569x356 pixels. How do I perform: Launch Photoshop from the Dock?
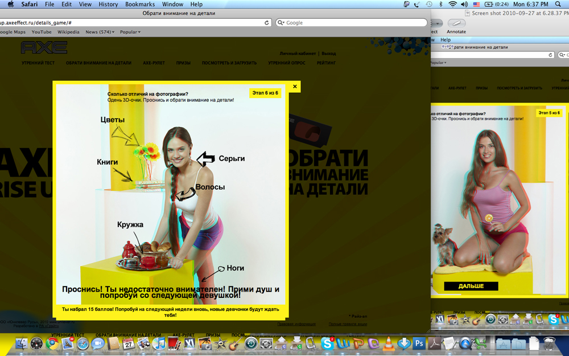click(x=419, y=343)
